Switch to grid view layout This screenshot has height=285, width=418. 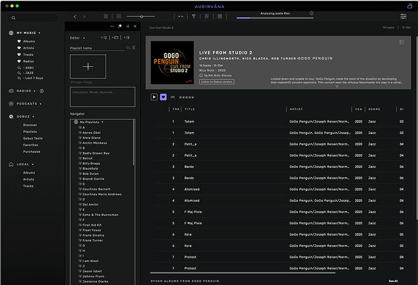[x=106, y=16]
